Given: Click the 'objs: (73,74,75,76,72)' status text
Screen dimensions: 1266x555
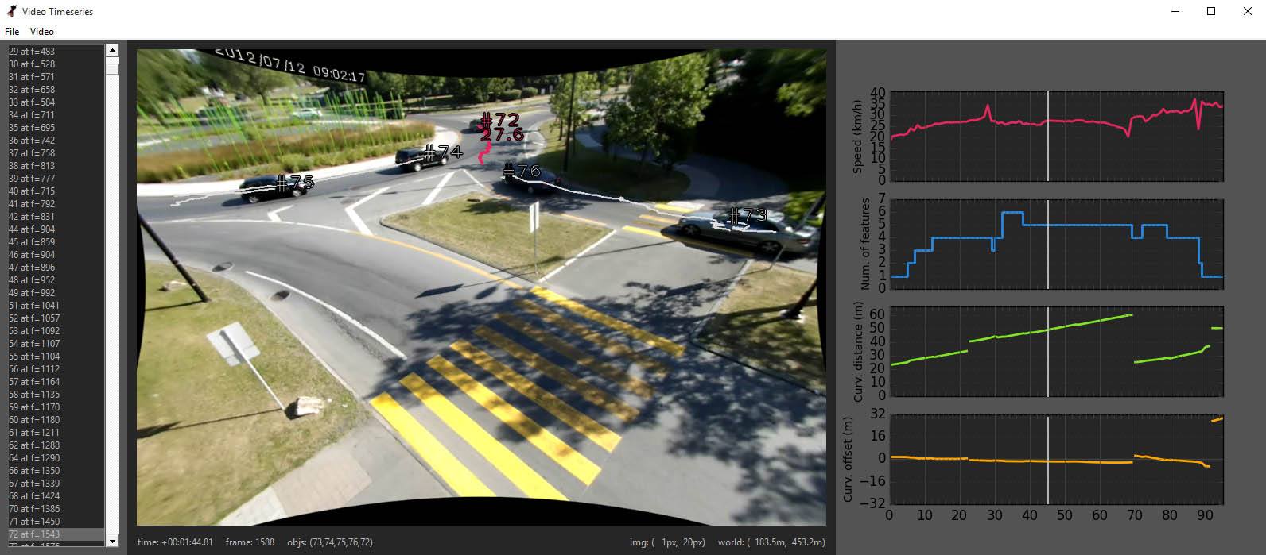Looking at the screenshot, I should click(330, 542).
